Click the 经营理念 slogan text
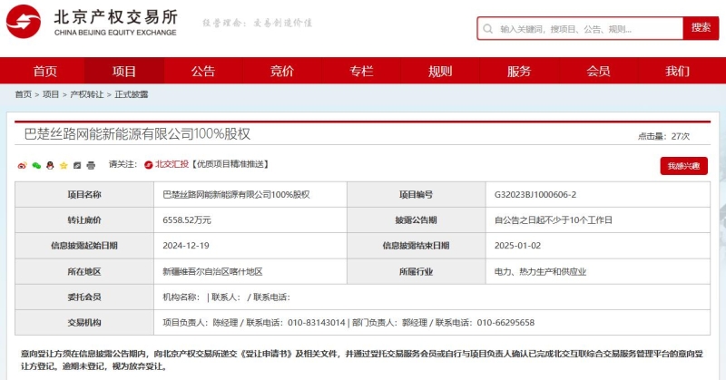This screenshot has width=726, height=380. (257, 23)
